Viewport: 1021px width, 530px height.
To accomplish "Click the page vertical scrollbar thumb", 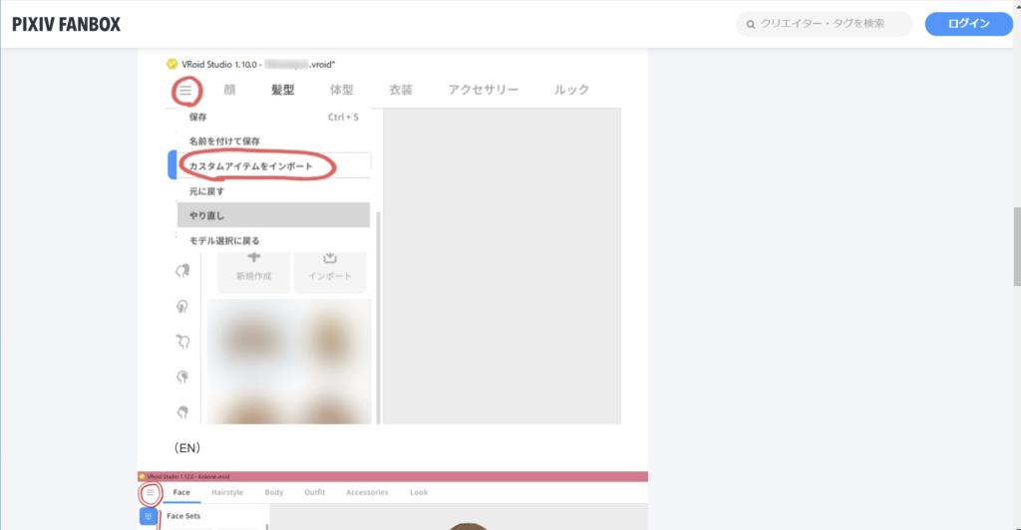I will click(x=1016, y=239).
